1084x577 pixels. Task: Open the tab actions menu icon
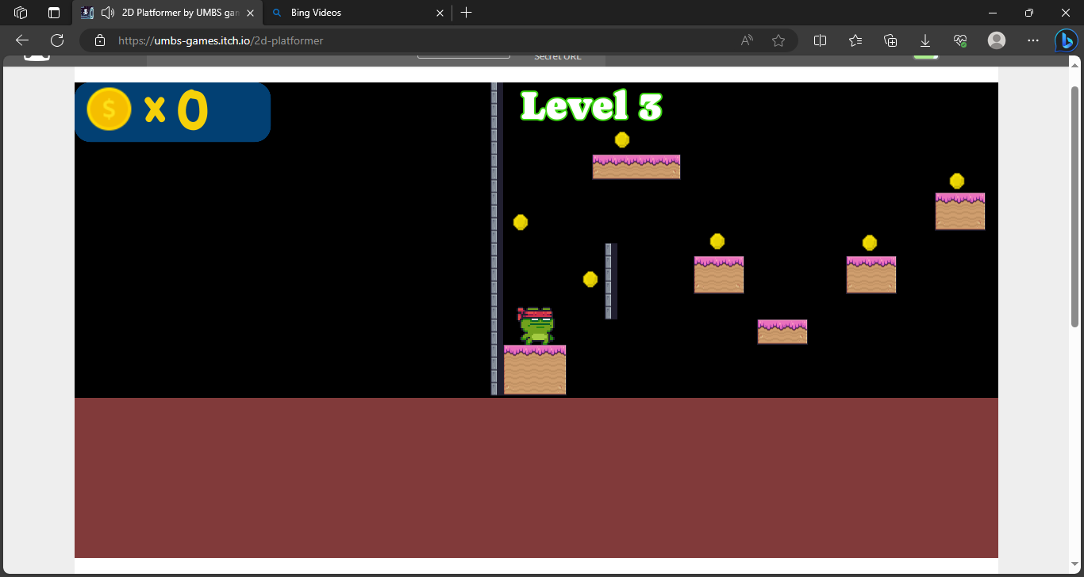[x=54, y=13]
